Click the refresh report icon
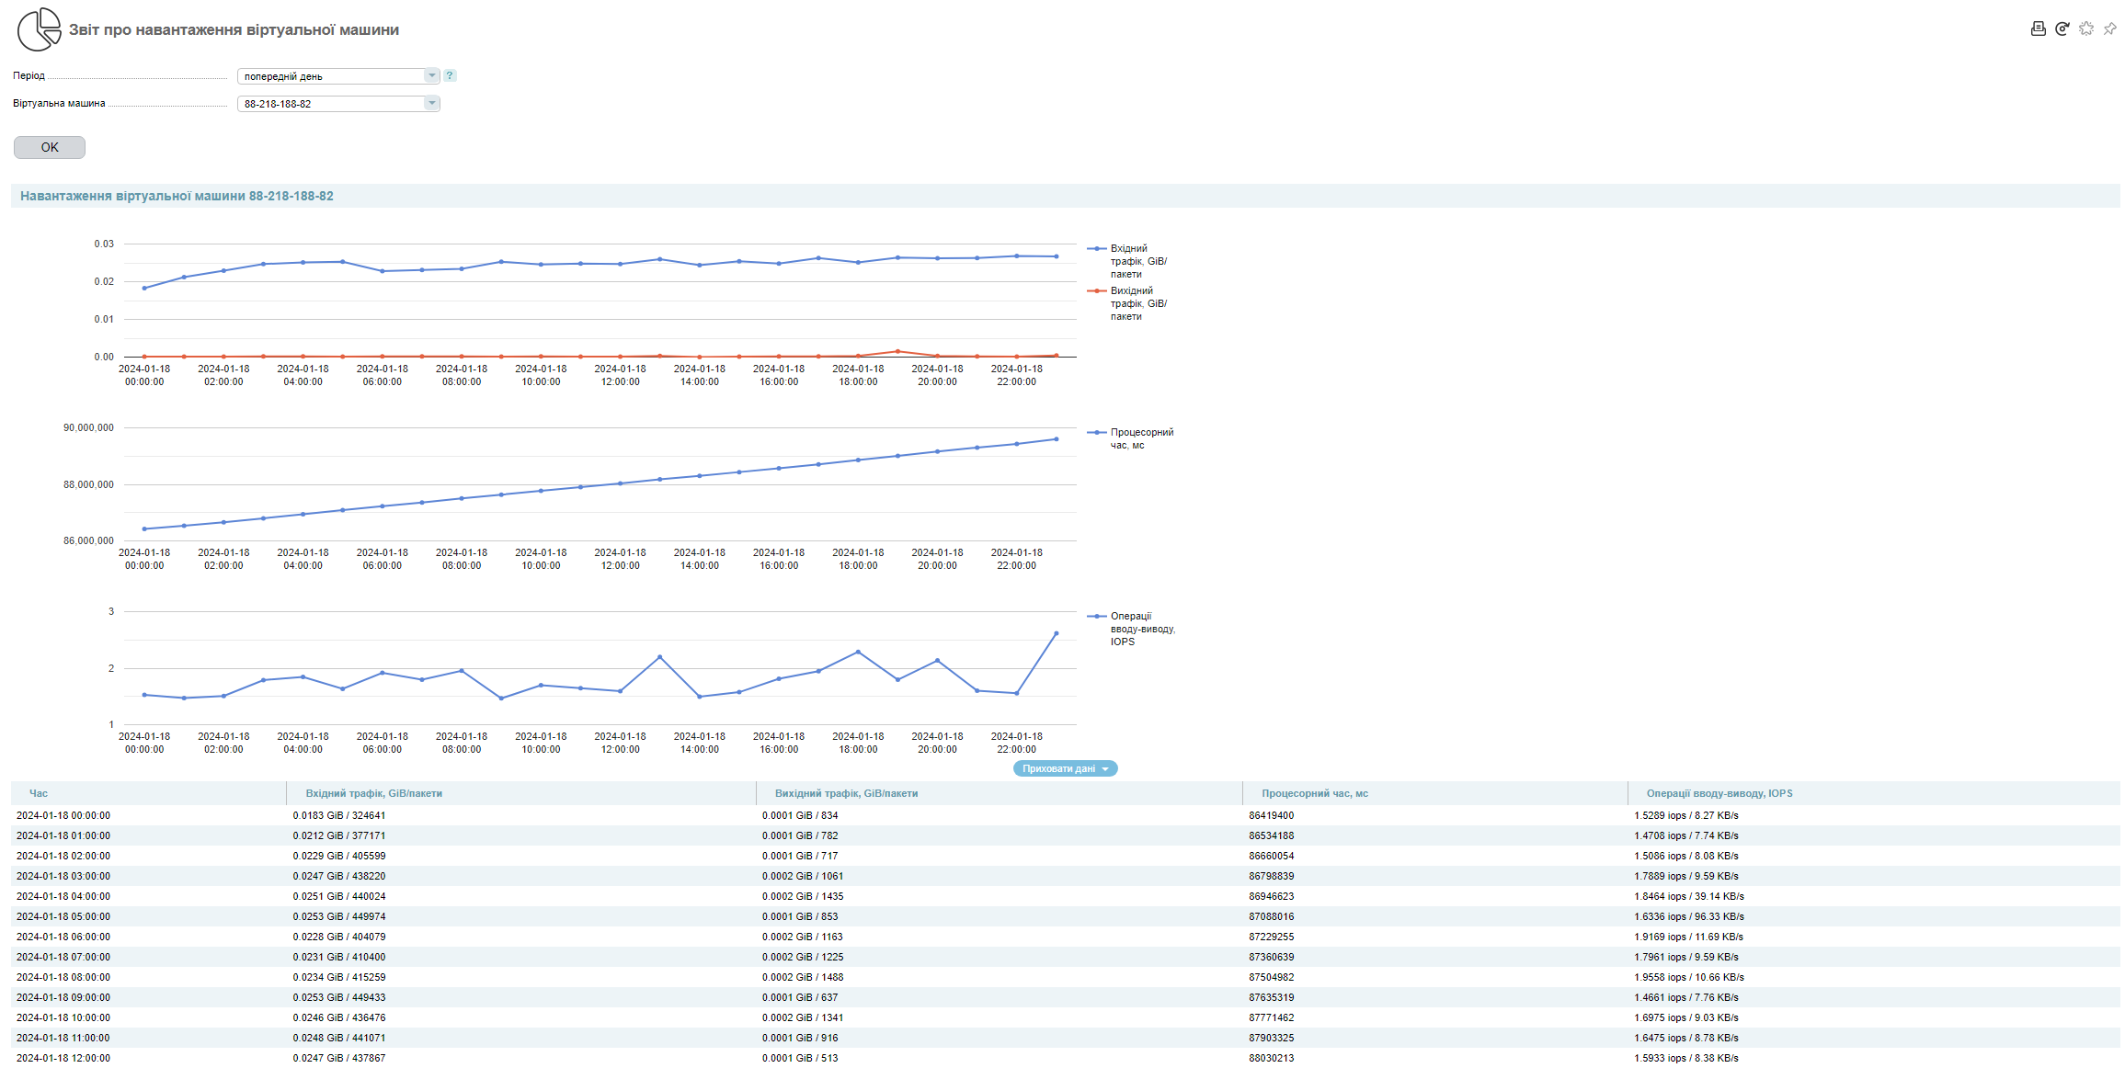Viewport: 2125px width, 1068px height. [x=2062, y=28]
